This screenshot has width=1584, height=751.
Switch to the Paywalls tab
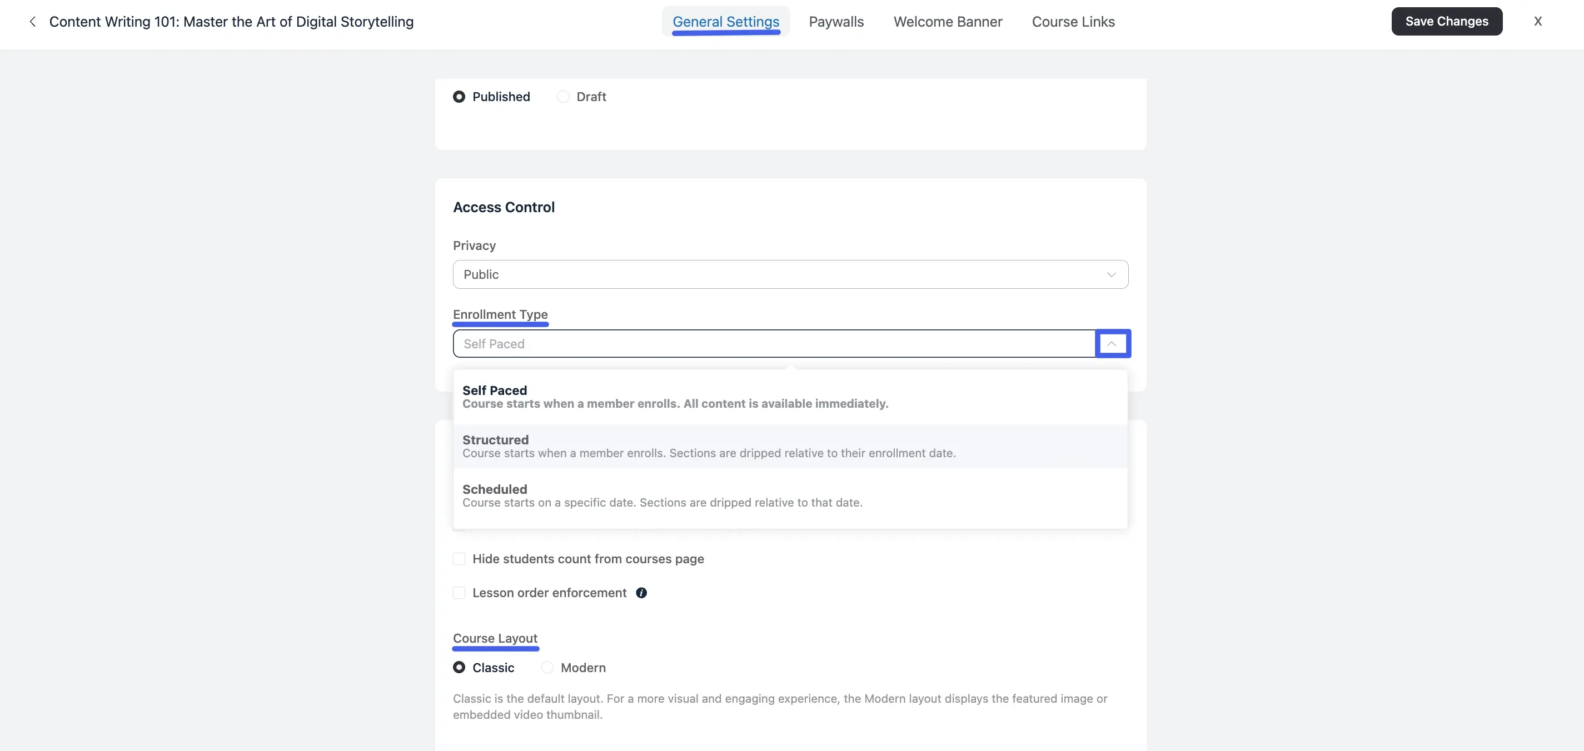836,22
